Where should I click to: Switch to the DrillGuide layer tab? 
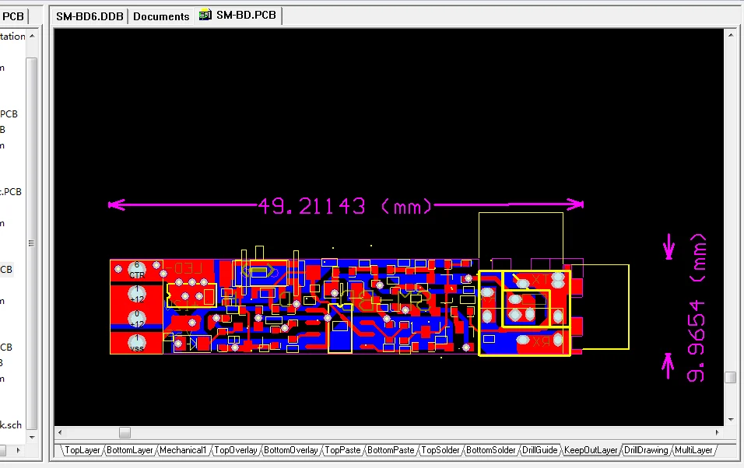[539, 450]
